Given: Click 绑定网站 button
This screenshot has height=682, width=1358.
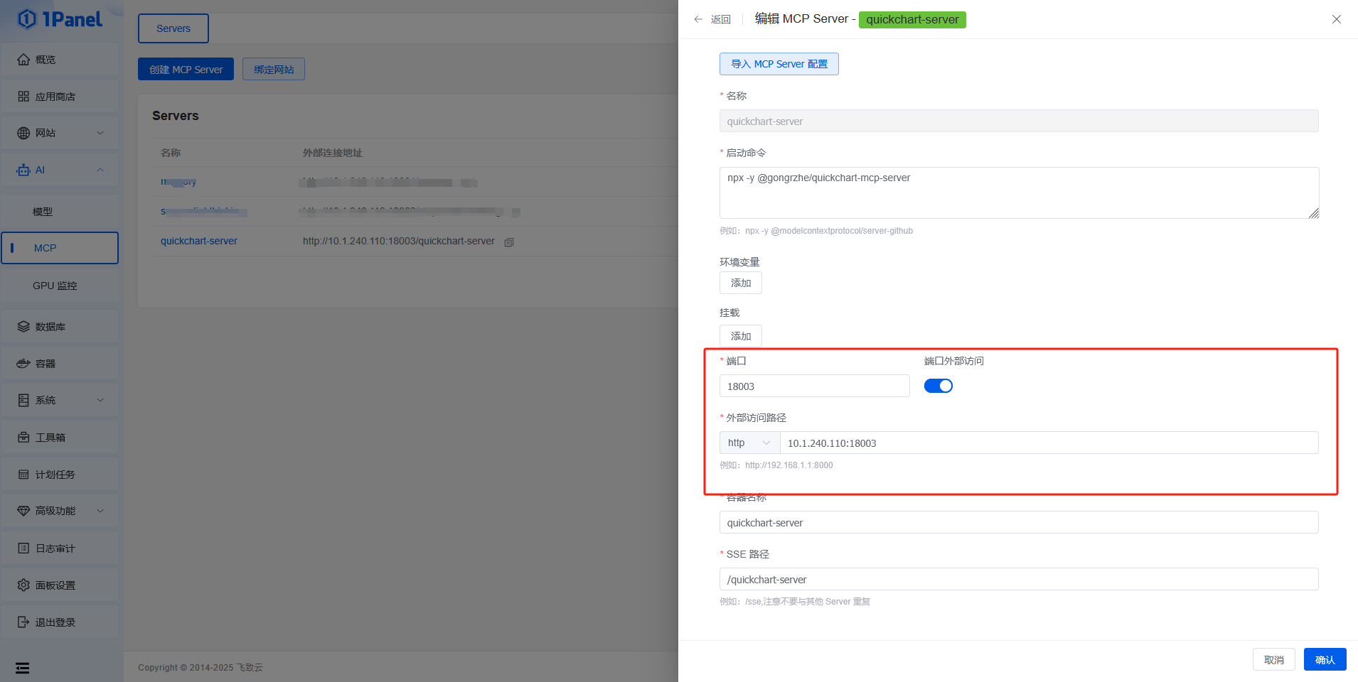Looking at the screenshot, I should pos(274,69).
